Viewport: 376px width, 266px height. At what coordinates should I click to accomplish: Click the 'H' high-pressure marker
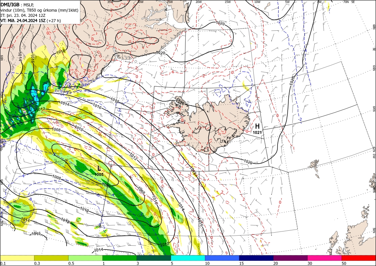[257, 126]
